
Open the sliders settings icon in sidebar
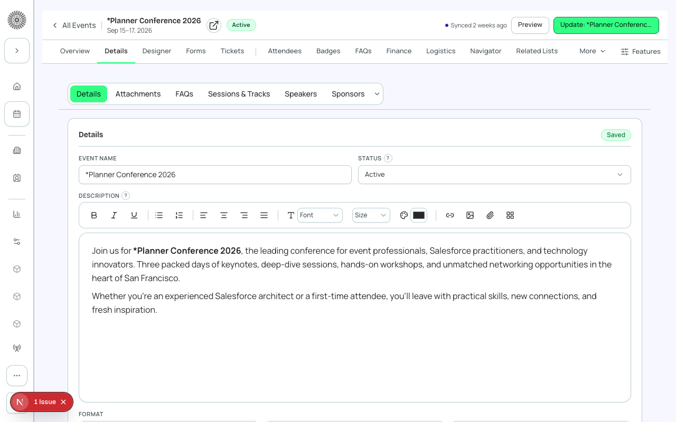pos(17,242)
